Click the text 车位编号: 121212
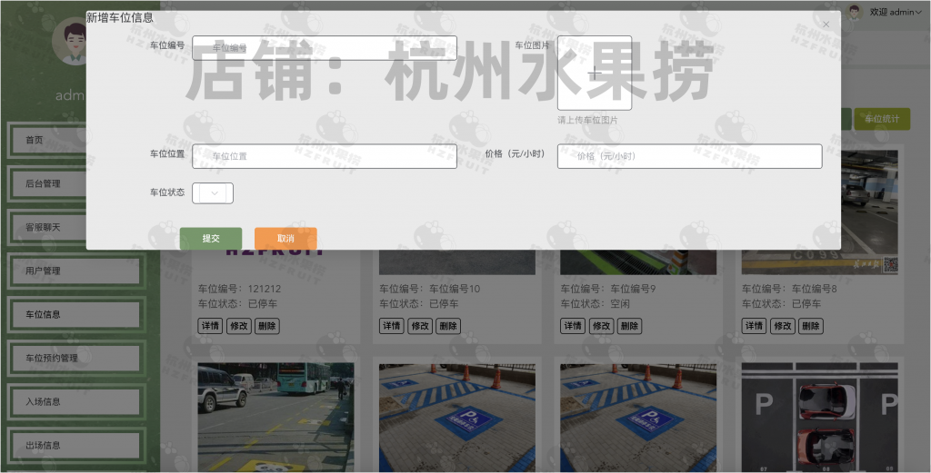The height and width of the screenshot is (473, 931). [239, 290]
